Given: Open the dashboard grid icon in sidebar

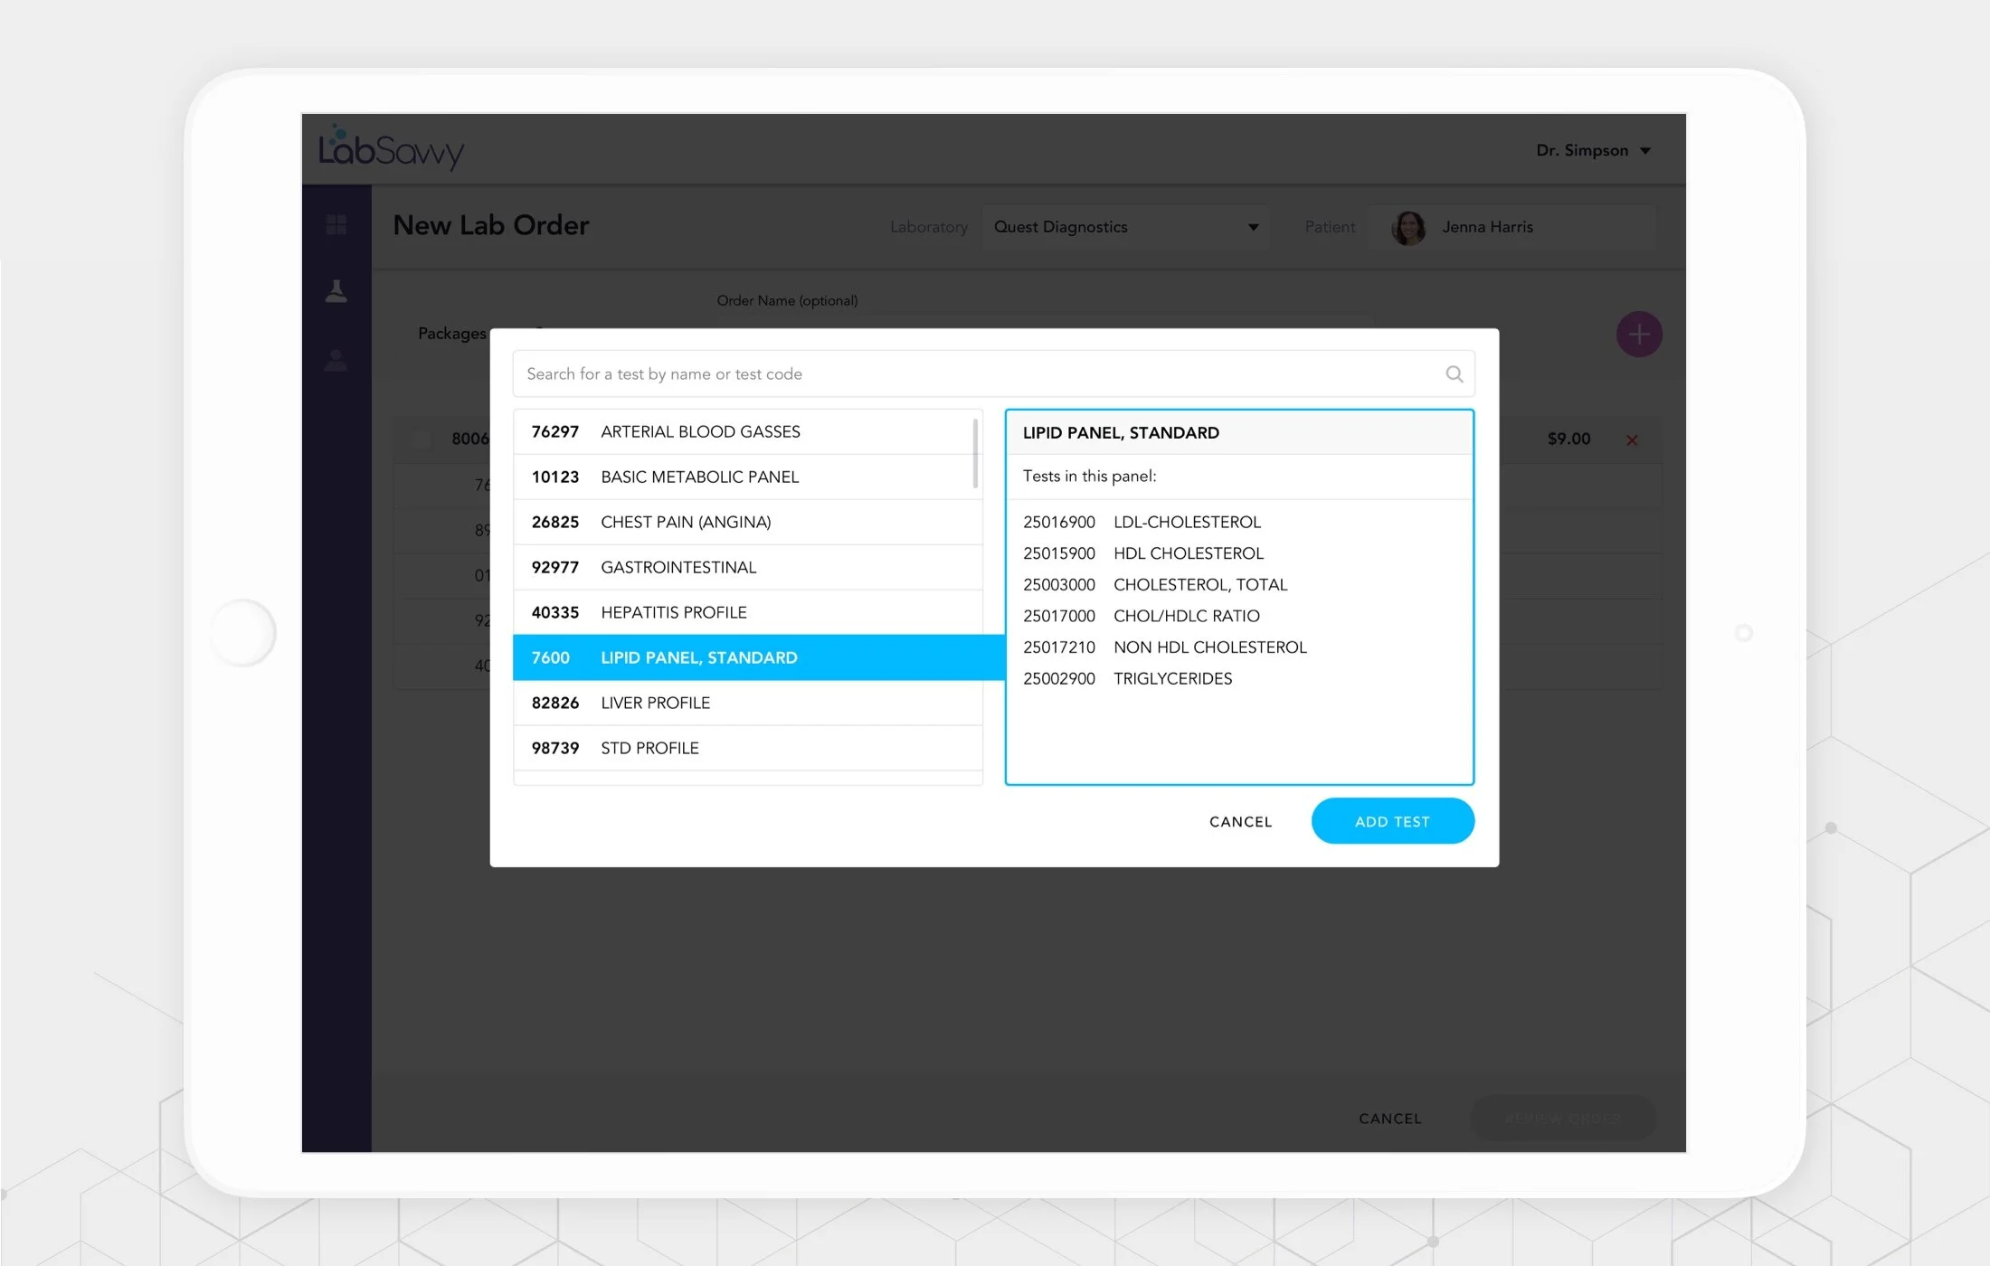Looking at the screenshot, I should pos(336,224).
